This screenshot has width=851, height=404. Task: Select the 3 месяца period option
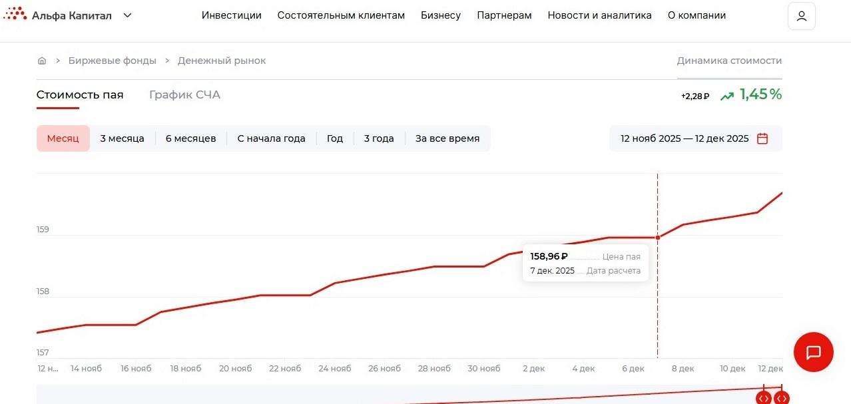(x=122, y=138)
